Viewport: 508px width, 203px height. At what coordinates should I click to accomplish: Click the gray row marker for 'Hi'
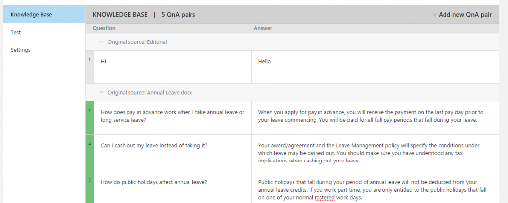click(x=90, y=67)
